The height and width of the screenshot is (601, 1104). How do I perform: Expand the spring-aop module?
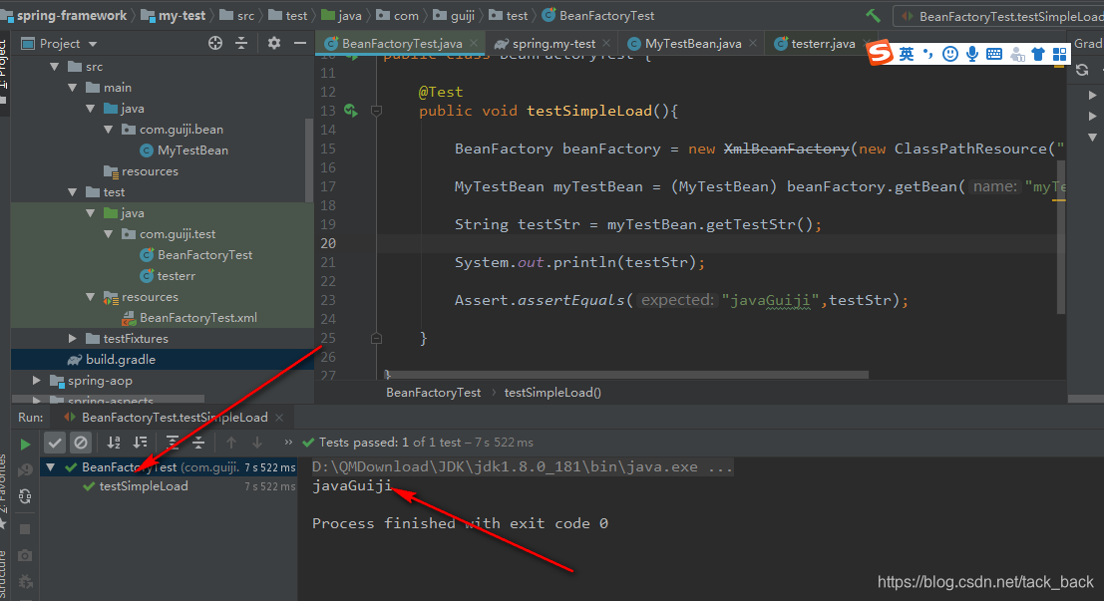point(37,380)
